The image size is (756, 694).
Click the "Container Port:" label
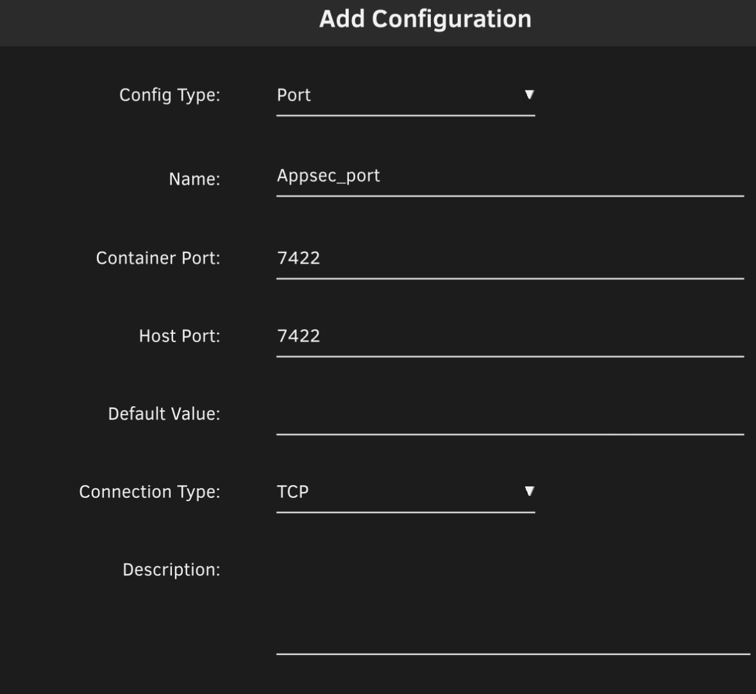(x=158, y=258)
